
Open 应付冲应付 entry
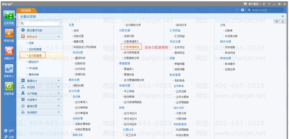[x=130, y=113]
